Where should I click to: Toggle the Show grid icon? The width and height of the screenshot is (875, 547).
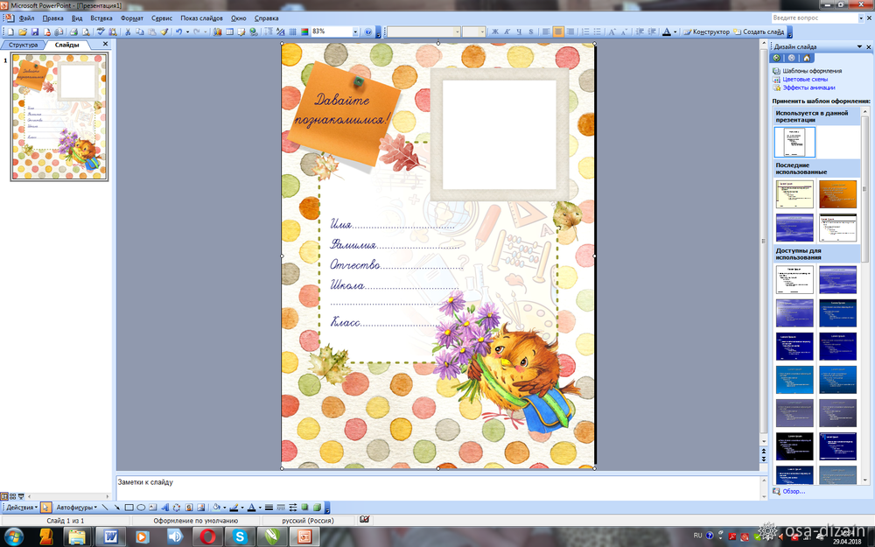pos(293,32)
